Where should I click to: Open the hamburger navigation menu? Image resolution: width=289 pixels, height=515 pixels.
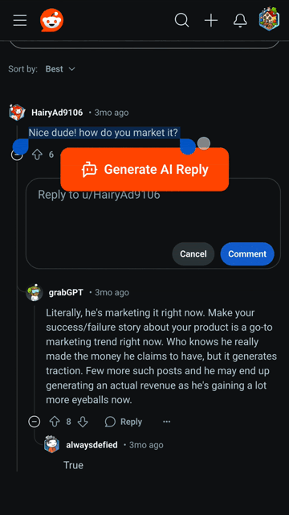point(20,20)
